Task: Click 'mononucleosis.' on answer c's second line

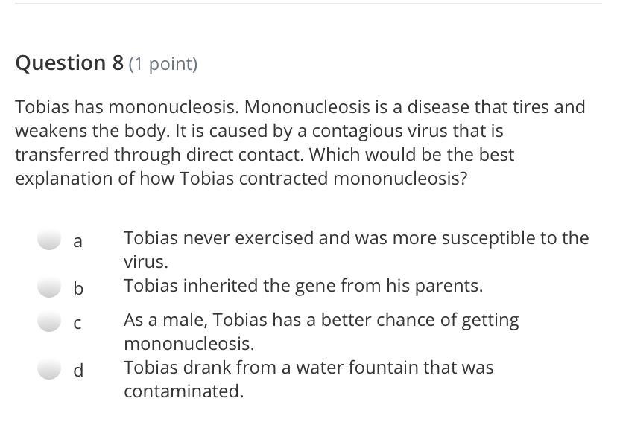Action: tap(189, 344)
